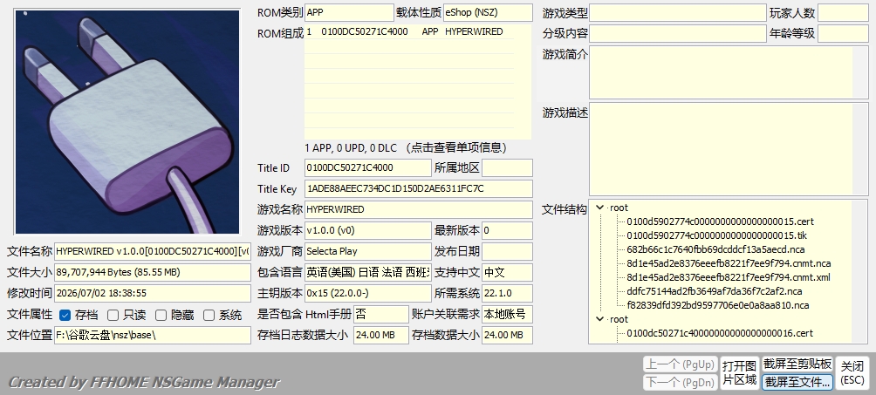Select 0100dc50271c4000000000000000016.cert tree item

tap(720, 333)
